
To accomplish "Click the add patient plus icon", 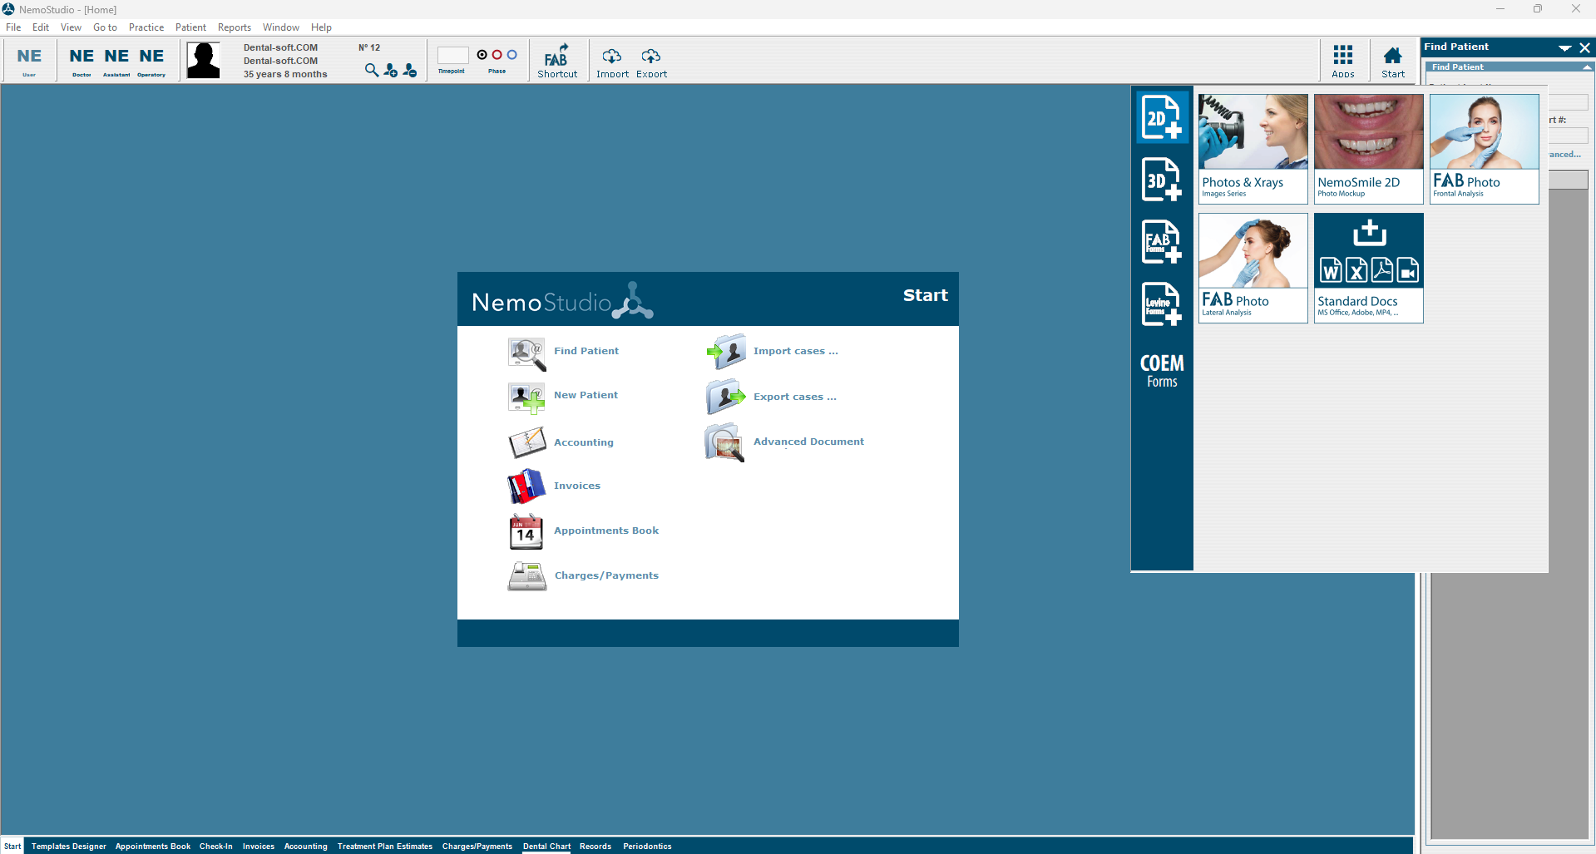I will pyautogui.click(x=390, y=71).
